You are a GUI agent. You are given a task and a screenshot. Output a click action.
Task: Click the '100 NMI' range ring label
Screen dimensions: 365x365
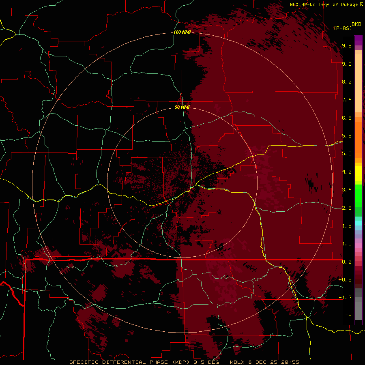(182, 32)
